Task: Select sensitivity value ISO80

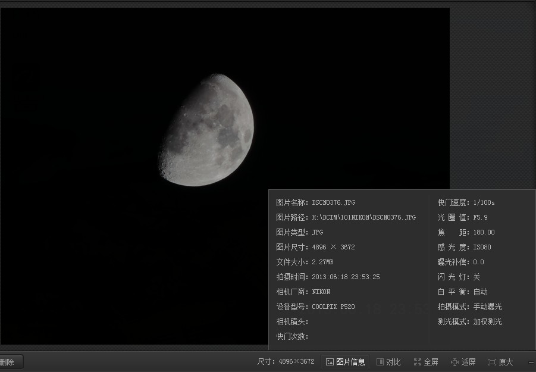Action: [x=482, y=247]
